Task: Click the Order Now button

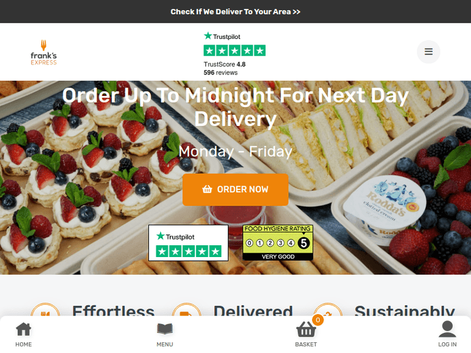Action: (x=235, y=189)
